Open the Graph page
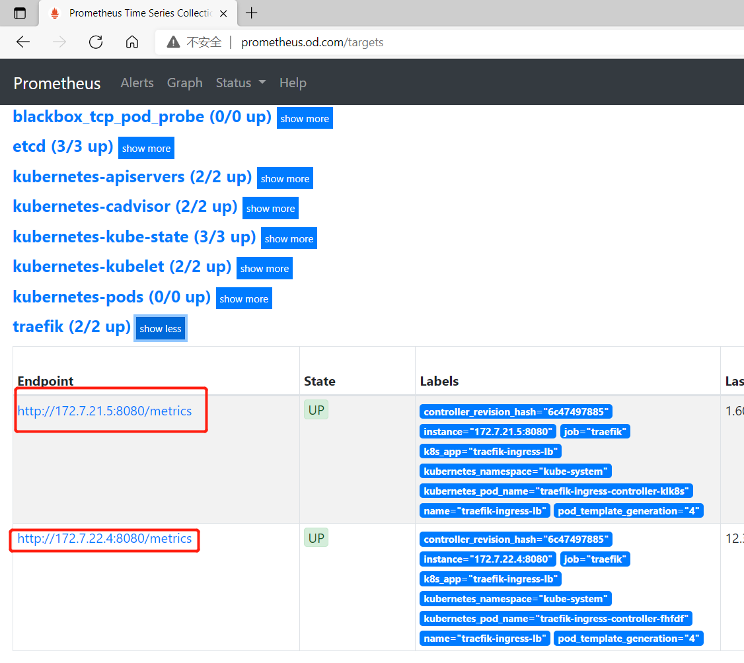This screenshot has width=744, height=663. (184, 83)
